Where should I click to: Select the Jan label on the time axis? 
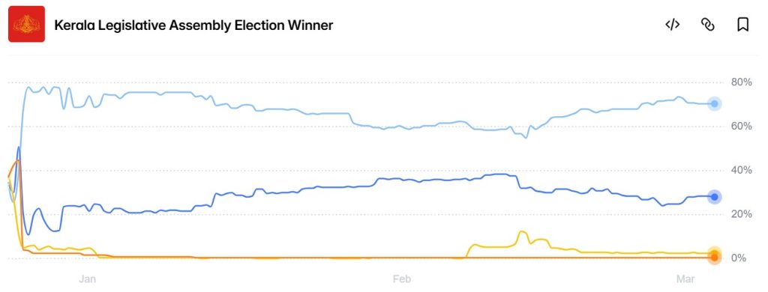click(x=87, y=279)
